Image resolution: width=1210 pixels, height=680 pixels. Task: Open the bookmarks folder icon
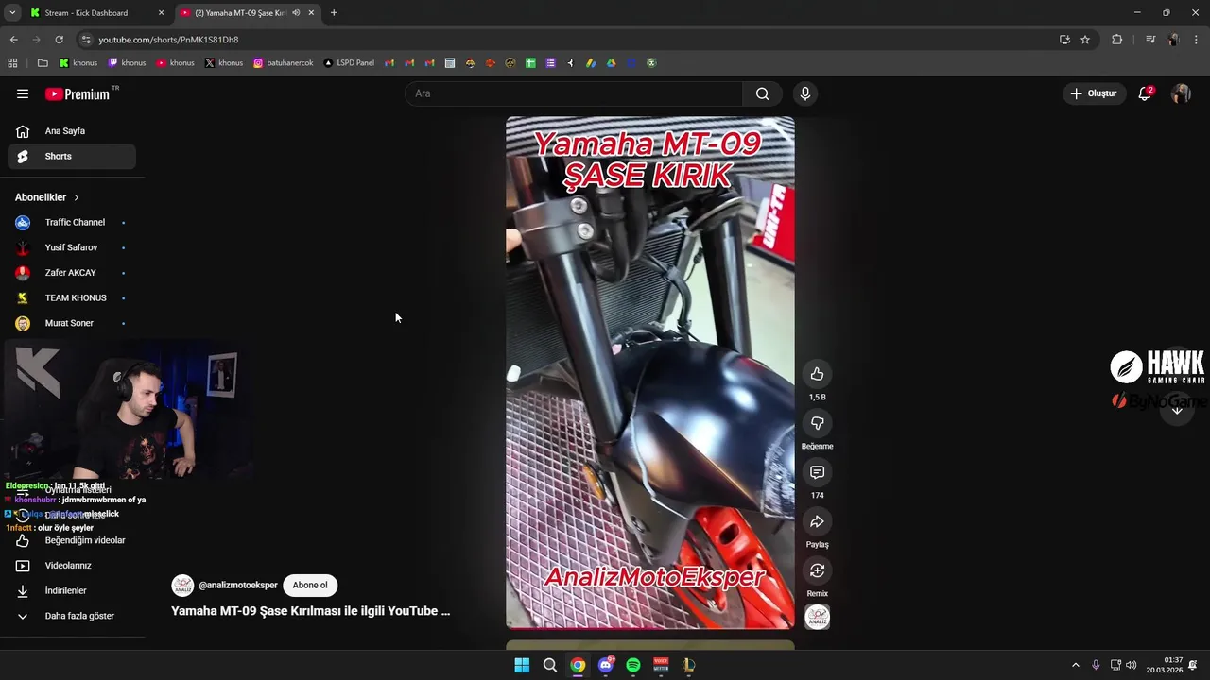[43, 63]
